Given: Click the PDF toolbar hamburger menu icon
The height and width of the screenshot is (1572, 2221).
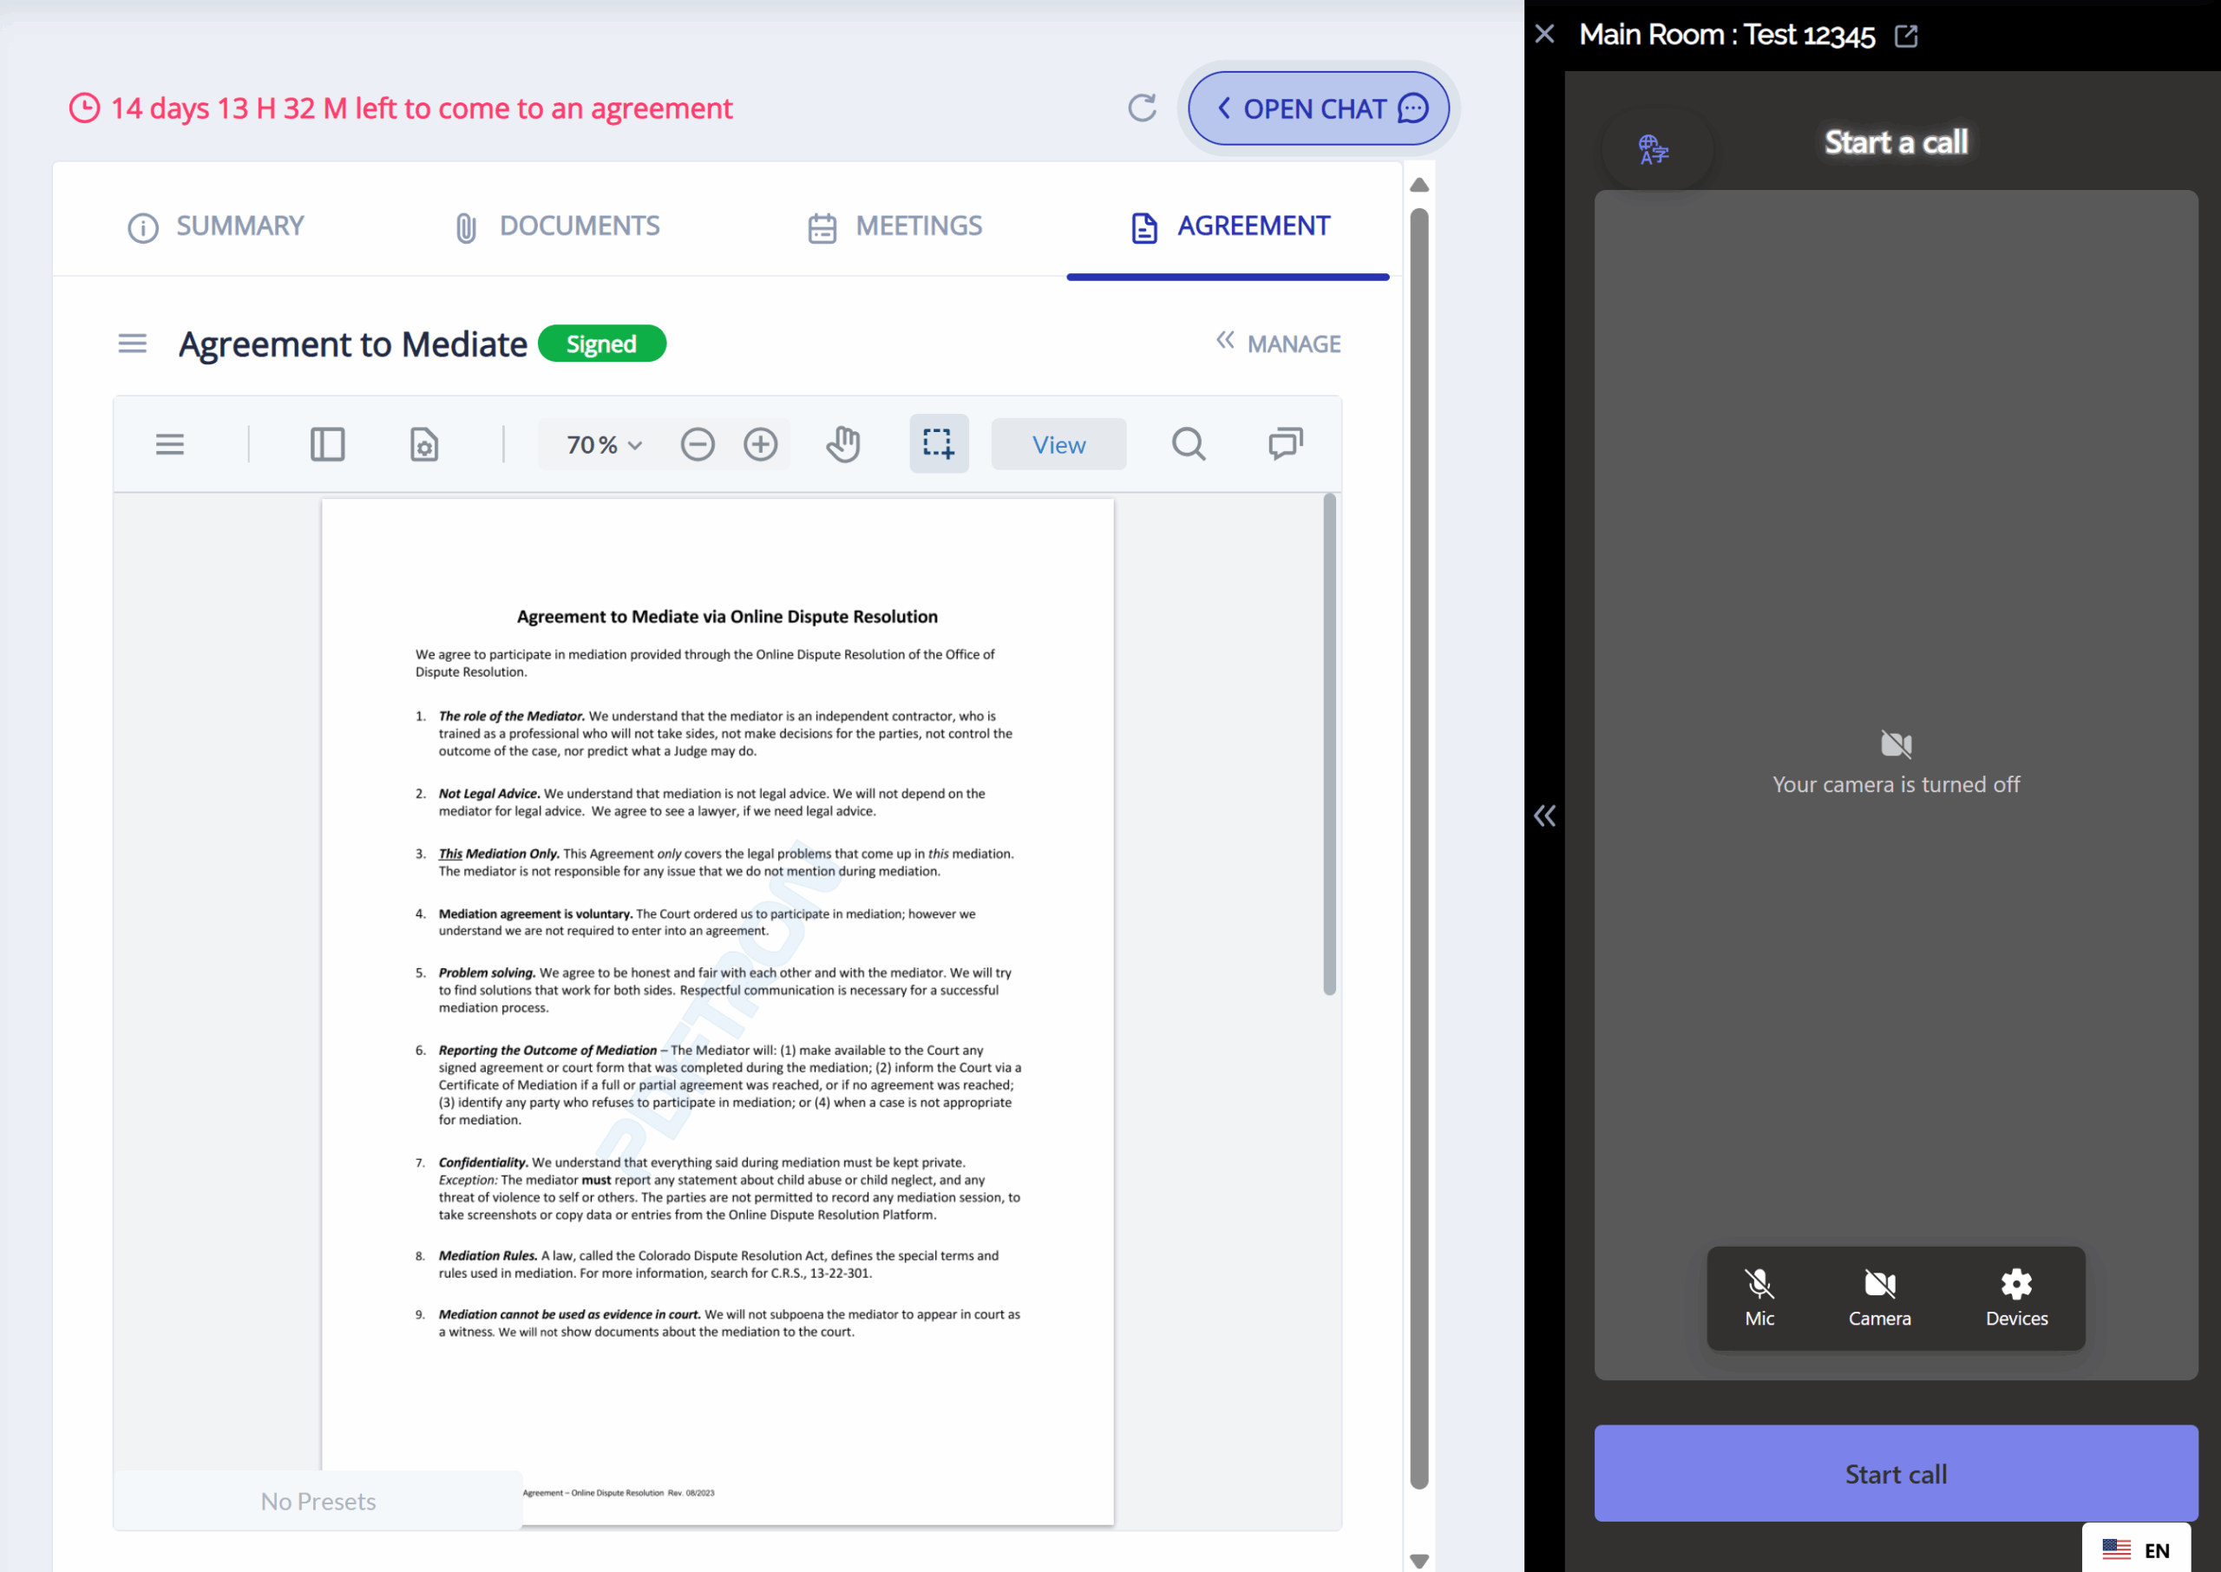Looking at the screenshot, I should 169,444.
